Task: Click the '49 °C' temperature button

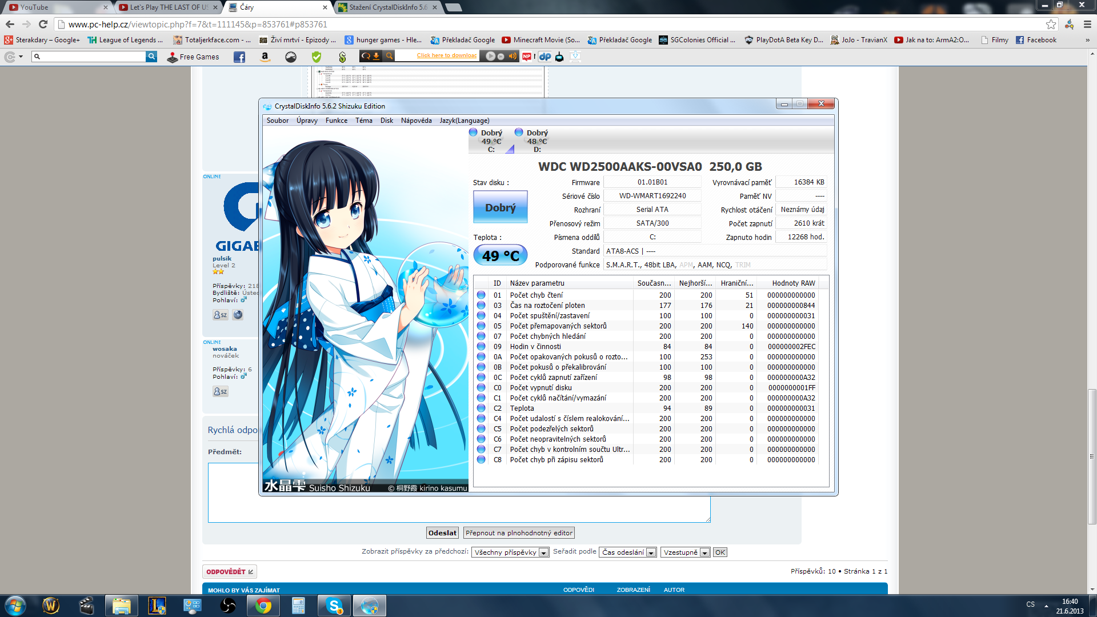Action: pos(501,255)
